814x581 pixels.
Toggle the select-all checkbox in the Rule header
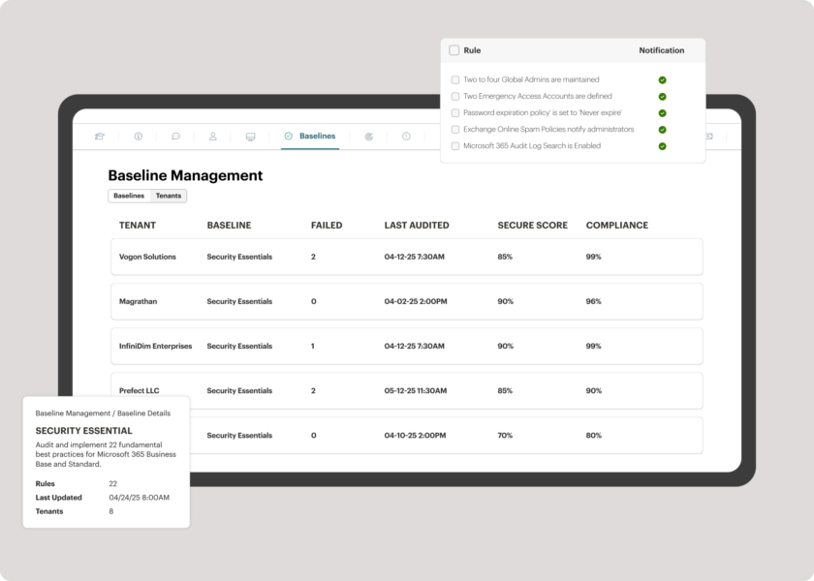click(x=454, y=49)
